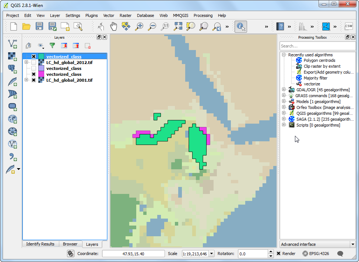Click the Add WMS/WMTS Layer globe icon
The image size is (359, 262).
[13, 119]
